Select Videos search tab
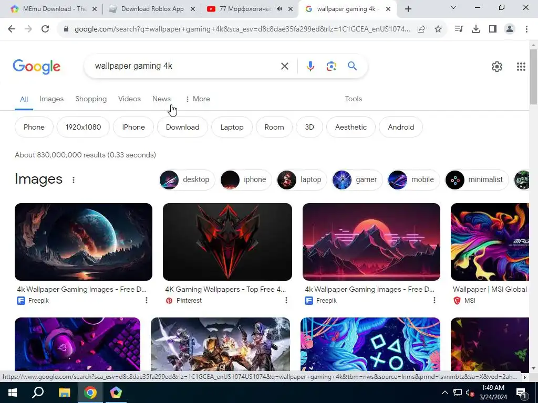 [x=129, y=99]
